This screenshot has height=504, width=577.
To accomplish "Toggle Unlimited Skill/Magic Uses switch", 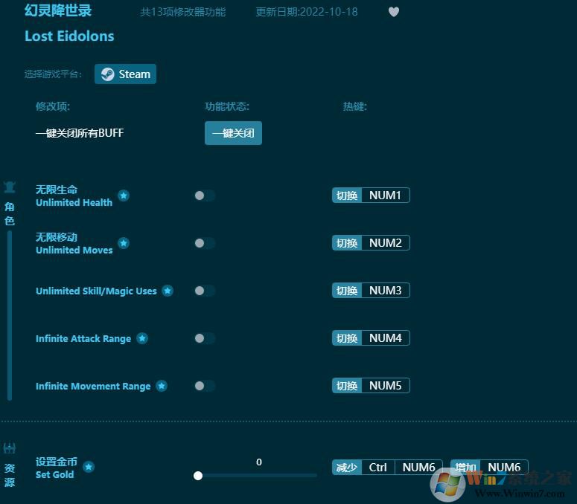I will 205,291.
